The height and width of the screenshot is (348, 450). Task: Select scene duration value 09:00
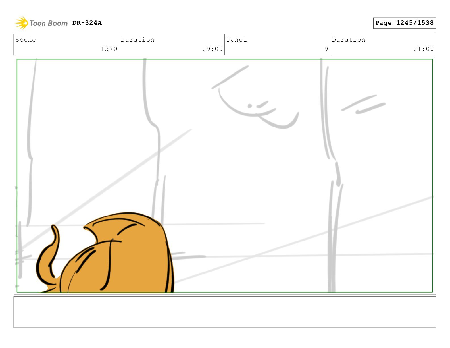[x=213, y=49]
